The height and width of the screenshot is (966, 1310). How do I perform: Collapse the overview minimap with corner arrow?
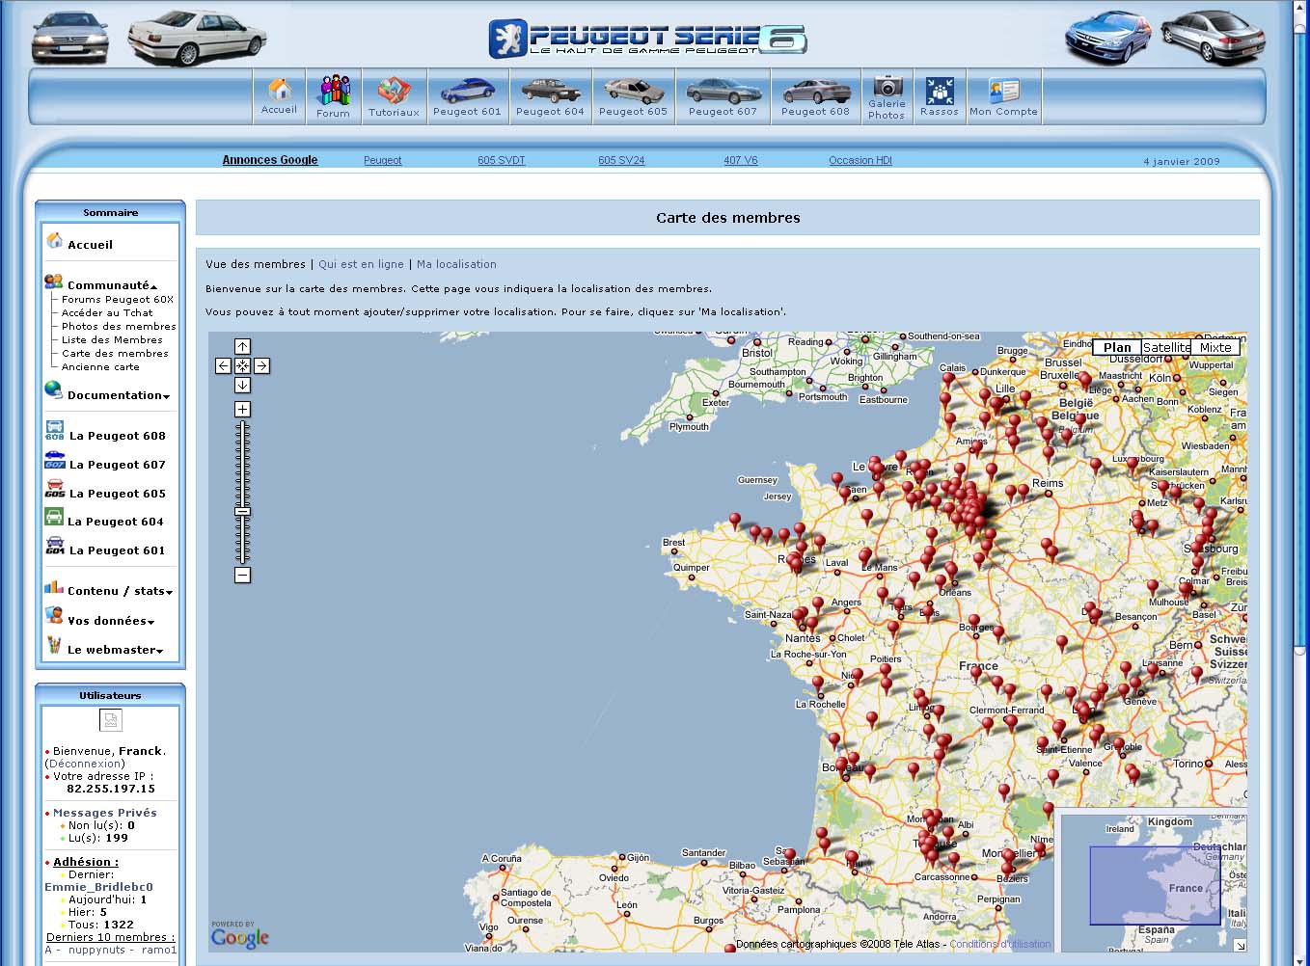click(x=1240, y=945)
